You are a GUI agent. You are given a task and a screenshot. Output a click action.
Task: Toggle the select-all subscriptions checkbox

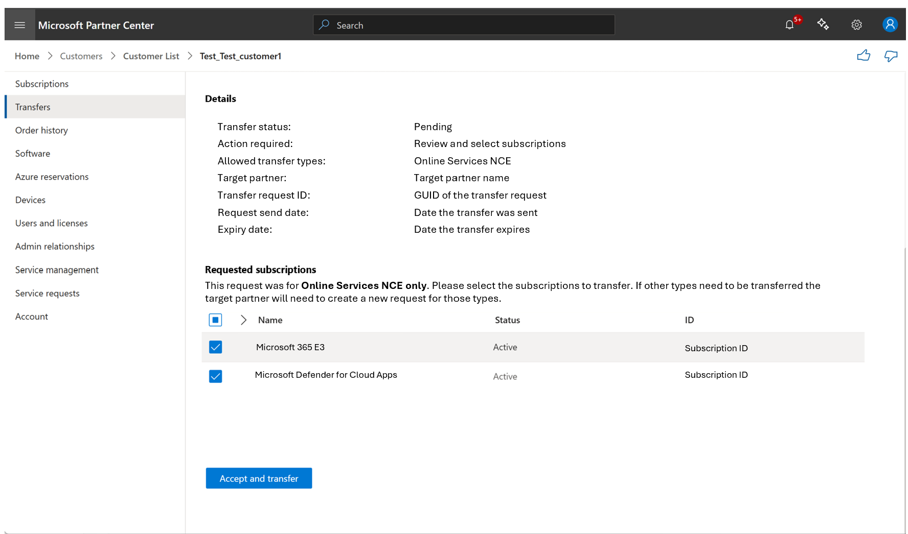(x=215, y=320)
